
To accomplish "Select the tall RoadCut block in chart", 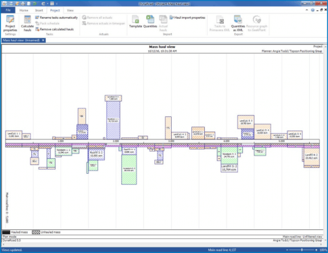I will [113, 120].
